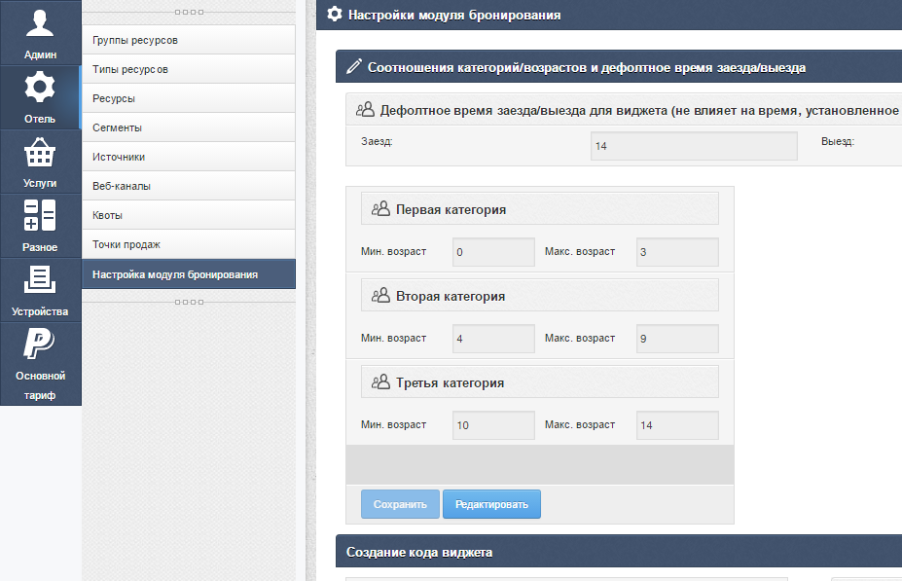Click Макс. возраст field of Первая категория

pyautogui.click(x=677, y=252)
